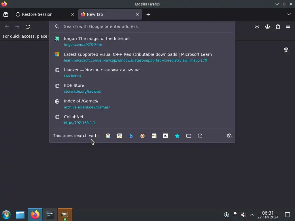Switch to the Restore Session tab
Viewport: 295px width, 221px height.
click(45, 14)
